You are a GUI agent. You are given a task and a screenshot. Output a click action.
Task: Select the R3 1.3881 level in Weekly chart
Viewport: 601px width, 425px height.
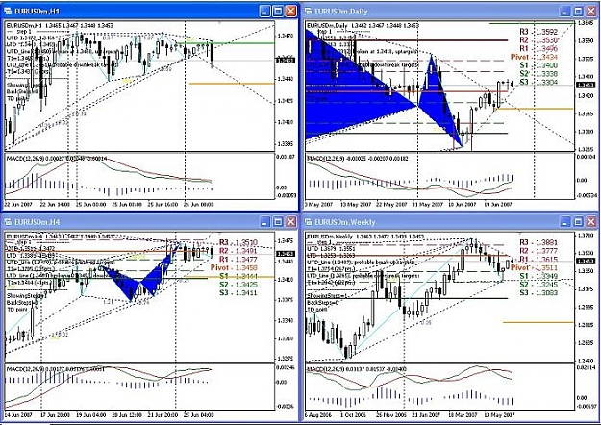point(538,242)
